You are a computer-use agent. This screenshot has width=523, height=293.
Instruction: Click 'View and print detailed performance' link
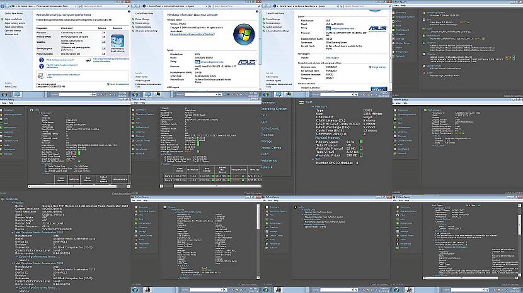(110, 59)
